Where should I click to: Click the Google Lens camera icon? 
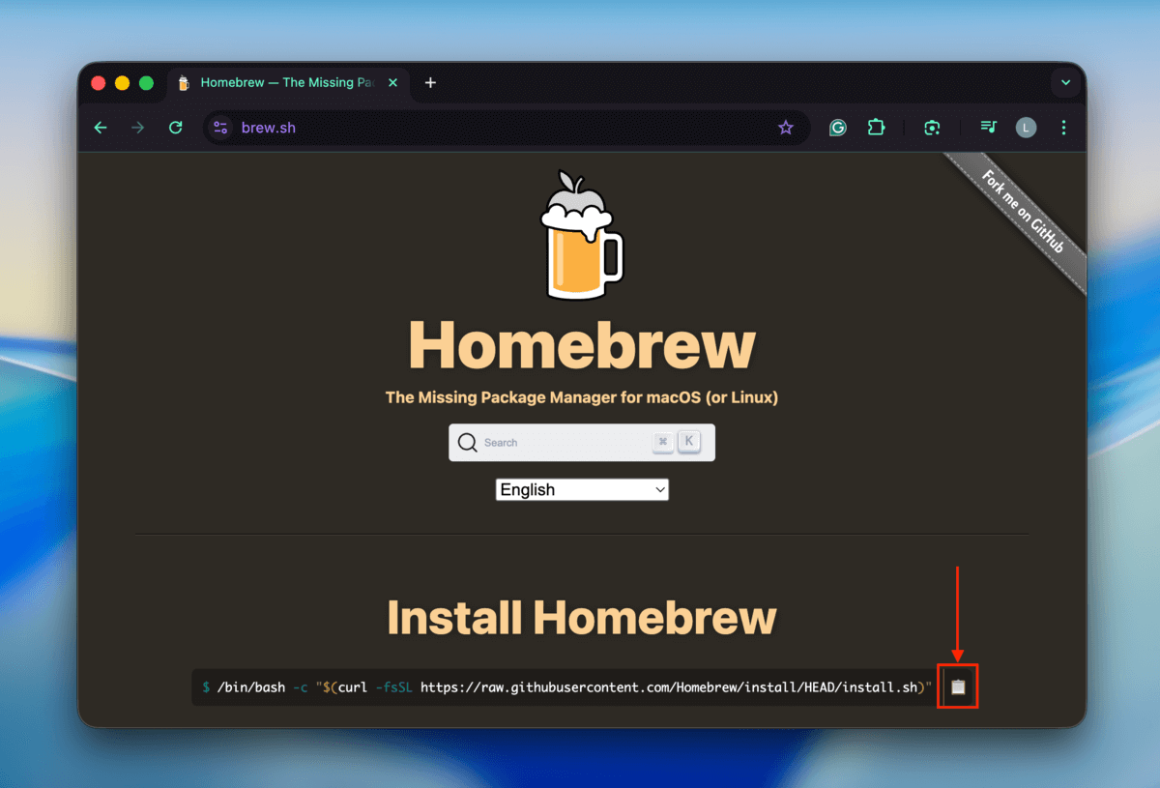pyautogui.click(x=931, y=127)
